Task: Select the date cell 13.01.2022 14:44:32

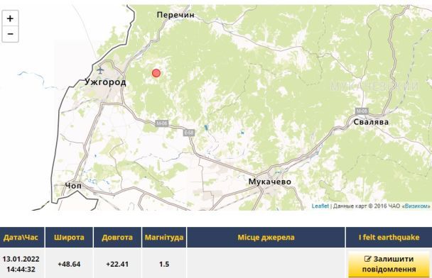Action: (21, 264)
